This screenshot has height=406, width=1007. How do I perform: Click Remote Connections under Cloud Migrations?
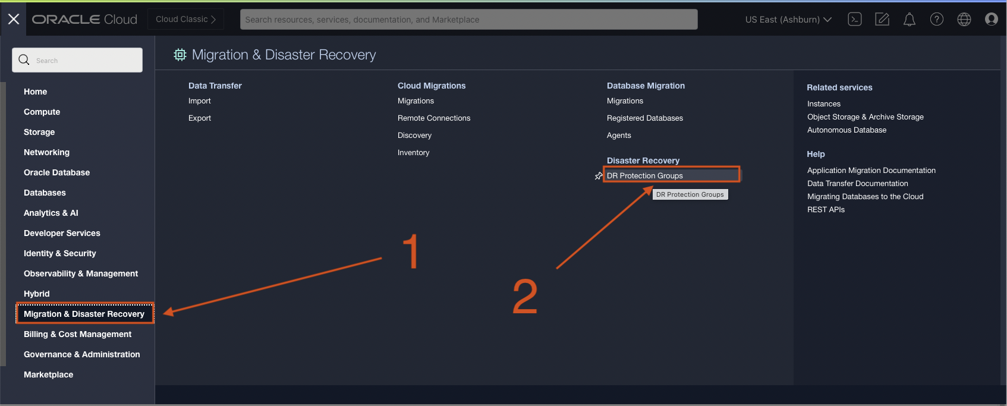pos(433,118)
